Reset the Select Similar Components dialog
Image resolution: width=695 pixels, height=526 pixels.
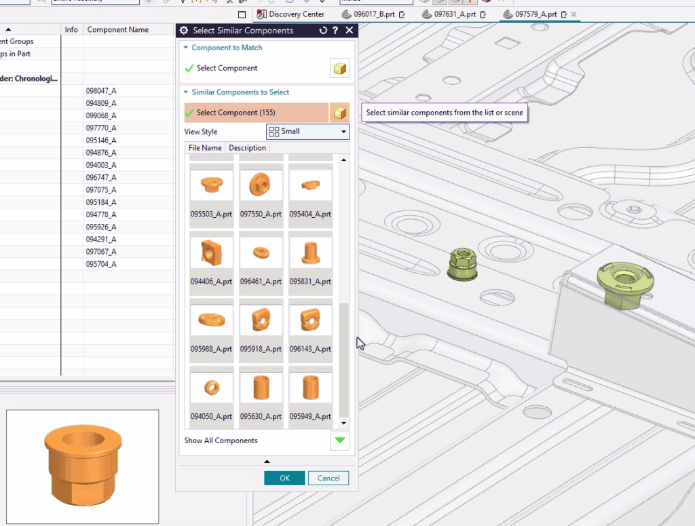click(x=323, y=31)
